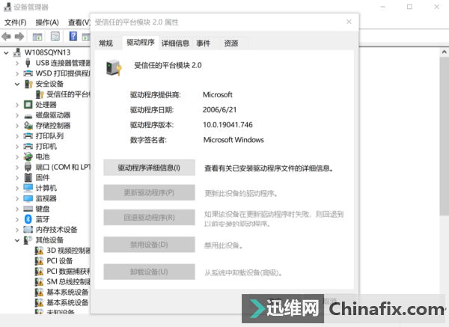Image resolution: width=449 pixels, height=327 pixels.
Task: Select the 驱动程序 tab
Action: click(141, 43)
